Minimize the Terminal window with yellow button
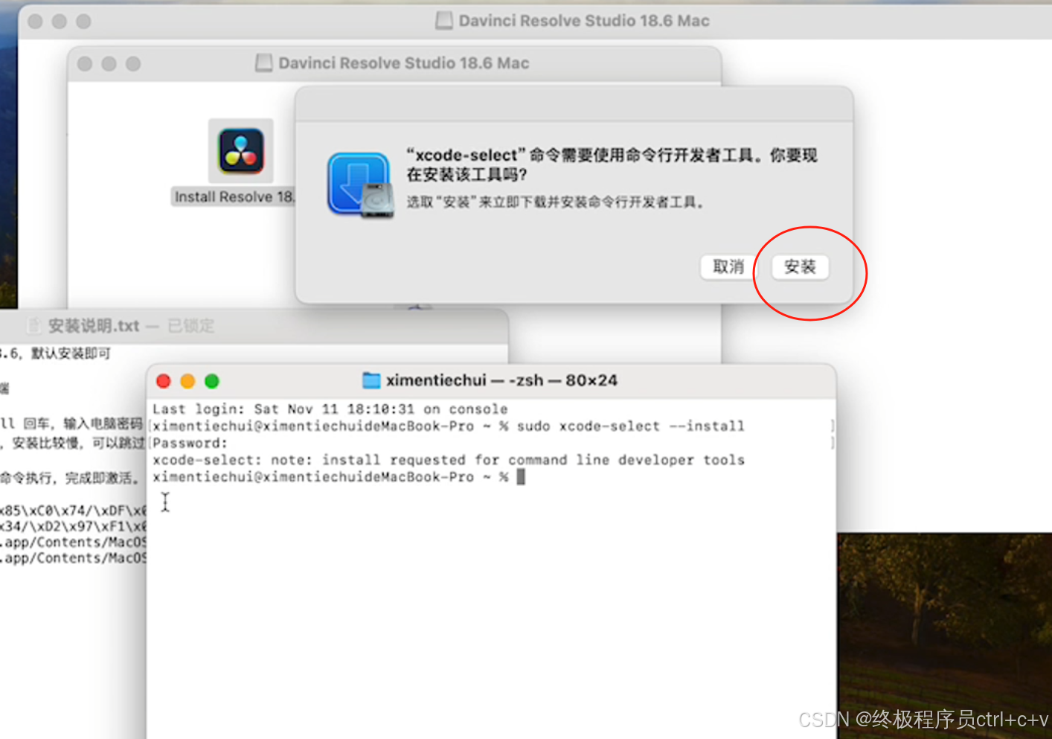Image resolution: width=1052 pixels, height=739 pixels. (x=187, y=381)
